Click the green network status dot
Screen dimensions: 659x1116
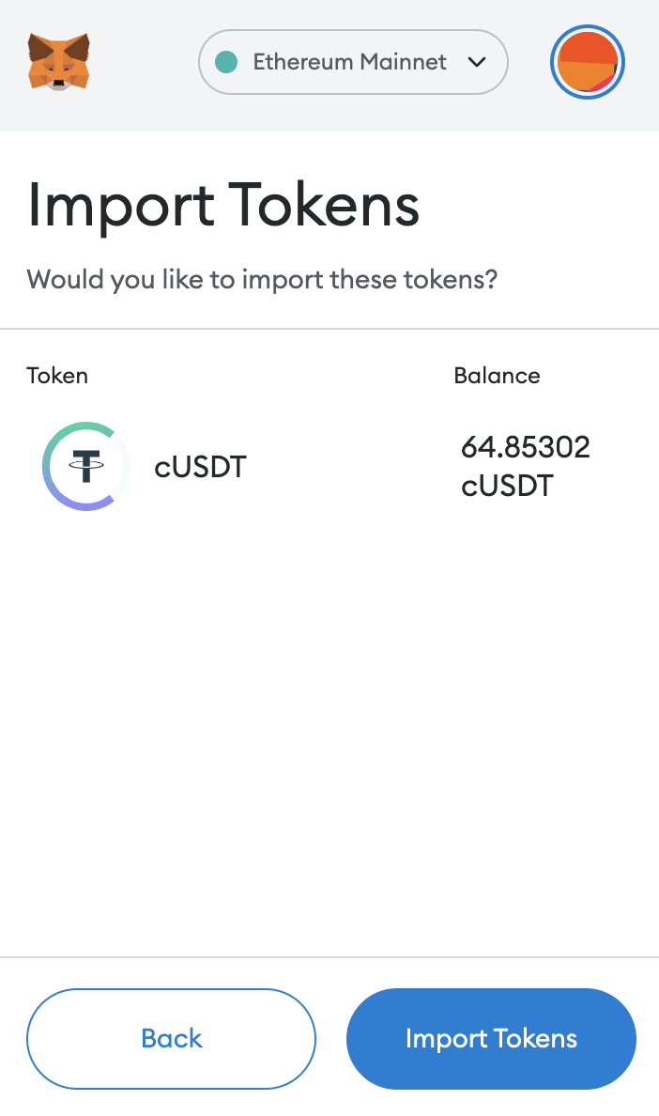coord(225,62)
